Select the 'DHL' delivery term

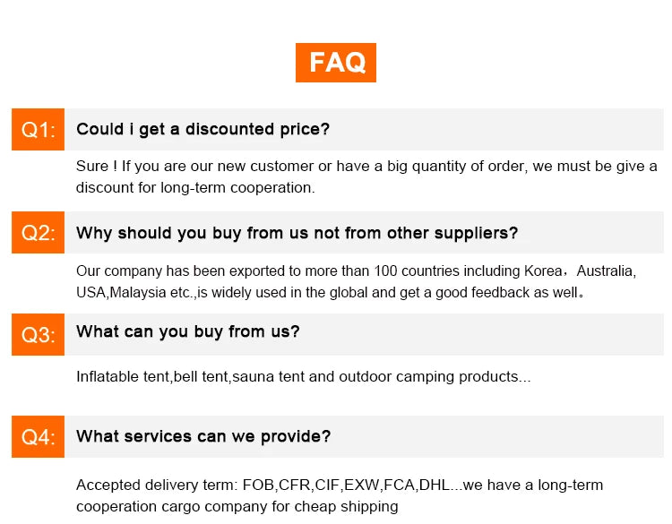pyautogui.click(x=434, y=485)
